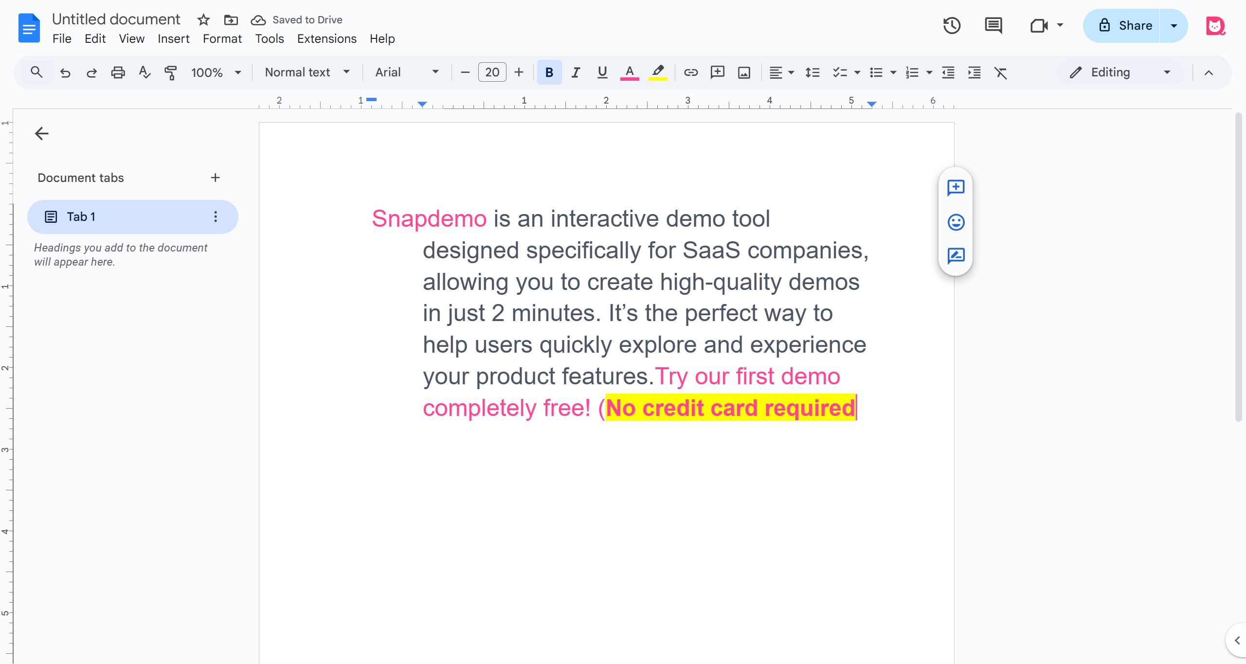Viewport: 1246px width, 664px height.
Task: Open the Google Docs home icon
Action: click(29, 28)
